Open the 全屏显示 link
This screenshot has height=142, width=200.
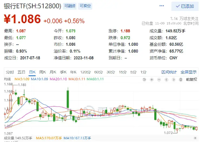[188, 72]
